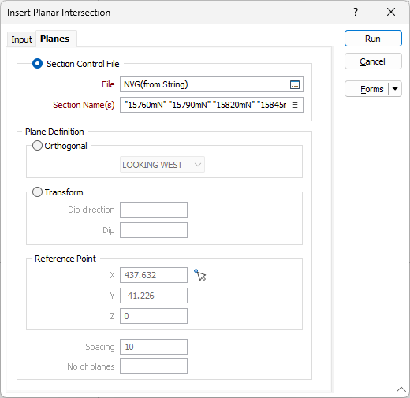Click the Section Name(s) text field

(x=205, y=105)
